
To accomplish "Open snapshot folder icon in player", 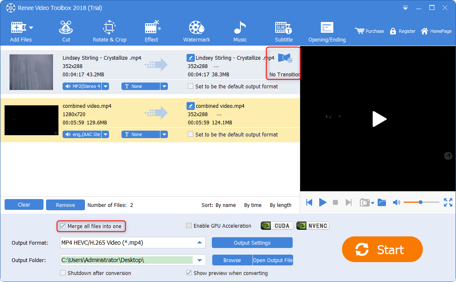I will tap(382, 202).
